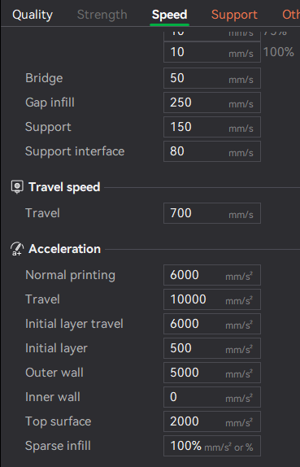Edit Sparse infill acceleration percentage field
The image size is (300, 467).
click(x=212, y=446)
